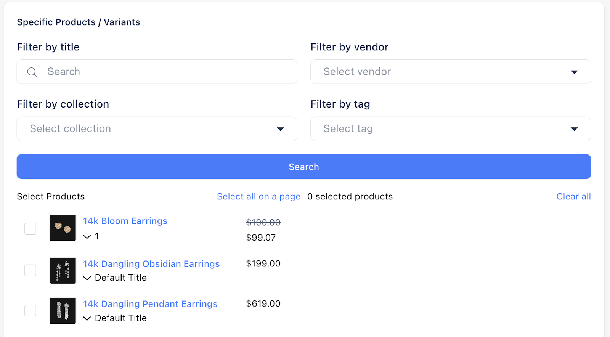The image size is (610, 337).
Task: Click the 14k Dangling Obsidian Earrings thumbnail
Action: (63, 271)
